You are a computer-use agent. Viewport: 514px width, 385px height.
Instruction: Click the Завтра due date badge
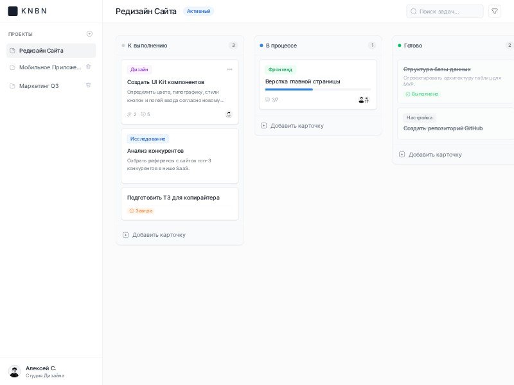[x=141, y=210]
